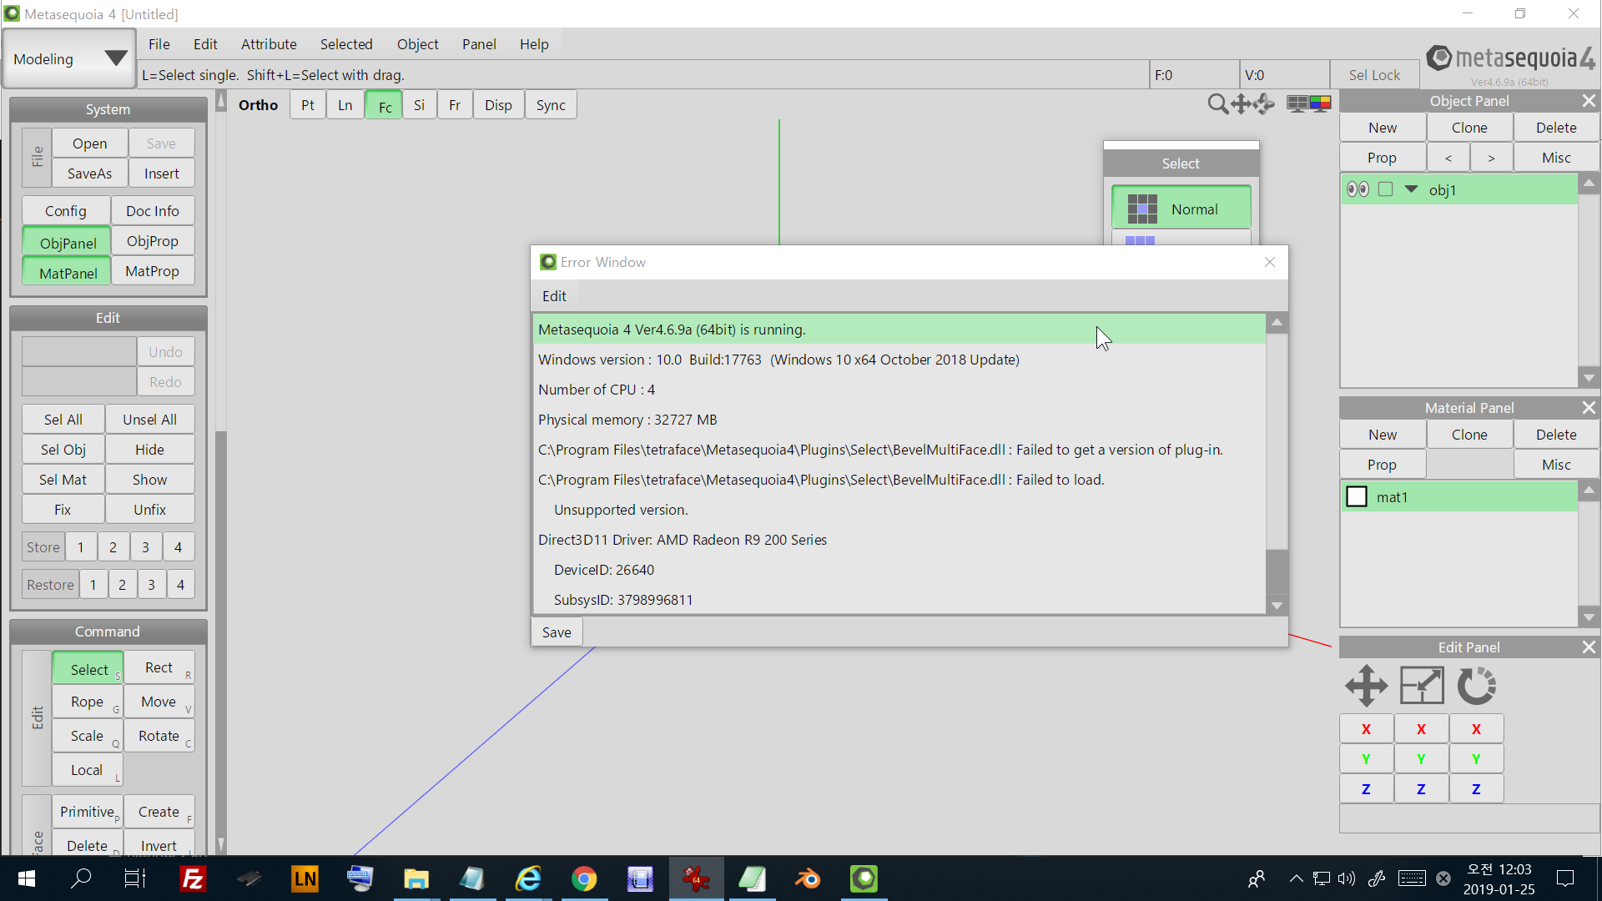The image size is (1602, 901).
Task: Click left sidebar scroll down arrow
Action: tap(221, 843)
